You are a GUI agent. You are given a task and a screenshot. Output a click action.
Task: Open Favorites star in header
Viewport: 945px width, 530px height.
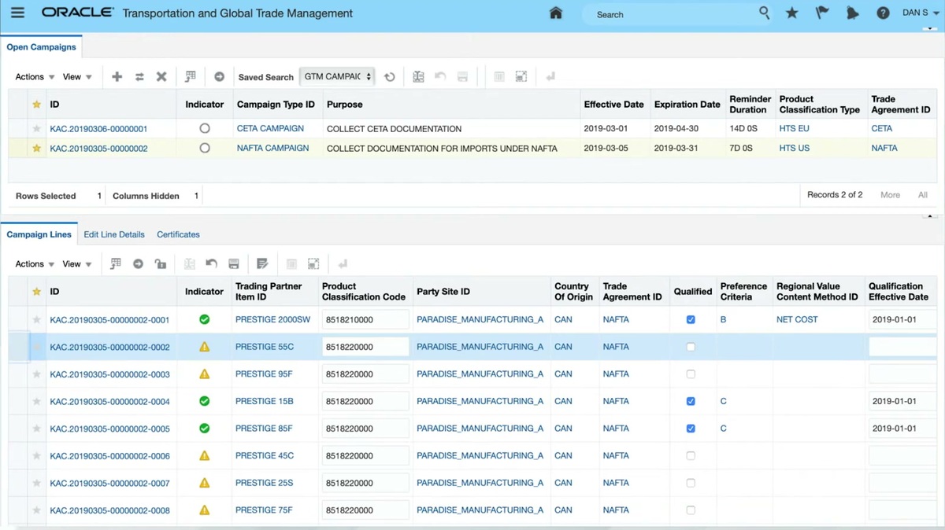click(x=792, y=13)
